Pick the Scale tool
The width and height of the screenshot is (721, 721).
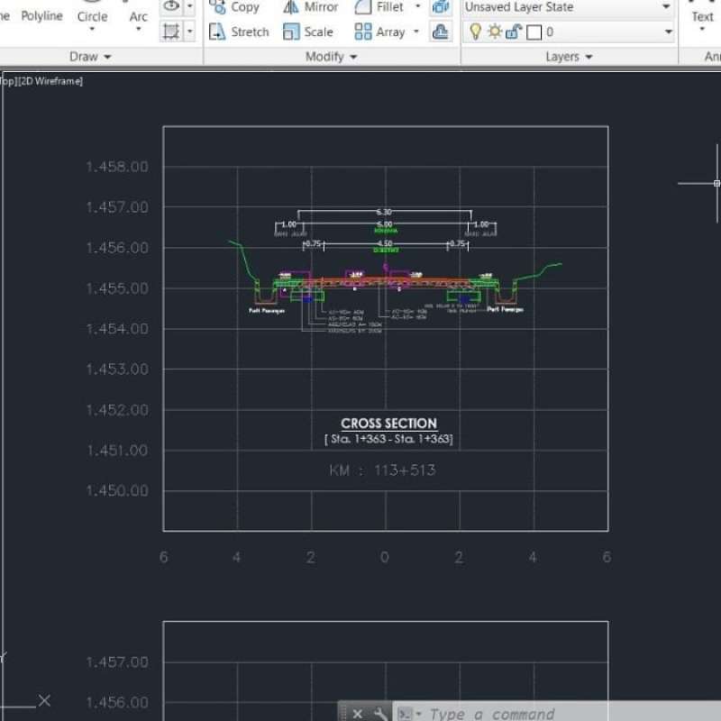coord(308,32)
